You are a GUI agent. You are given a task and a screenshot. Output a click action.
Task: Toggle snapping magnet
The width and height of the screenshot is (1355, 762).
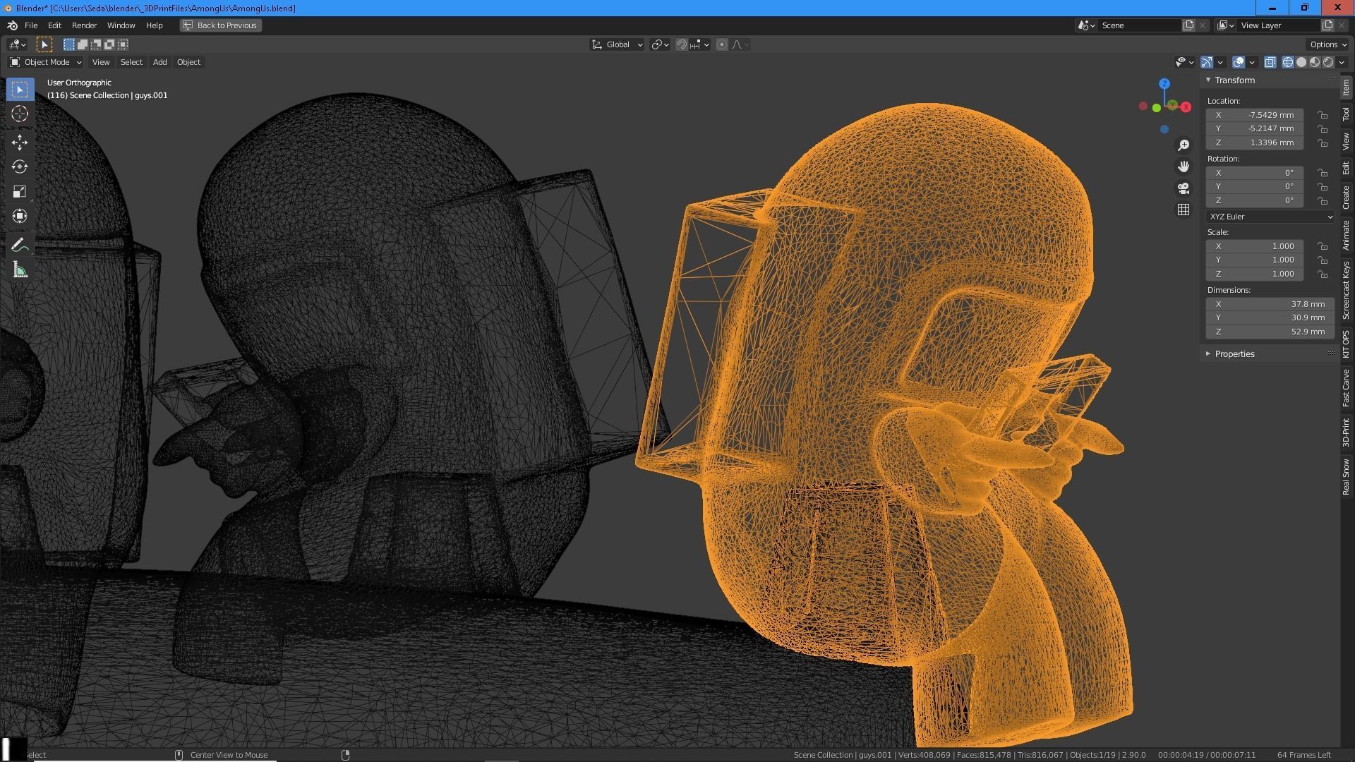pos(682,44)
